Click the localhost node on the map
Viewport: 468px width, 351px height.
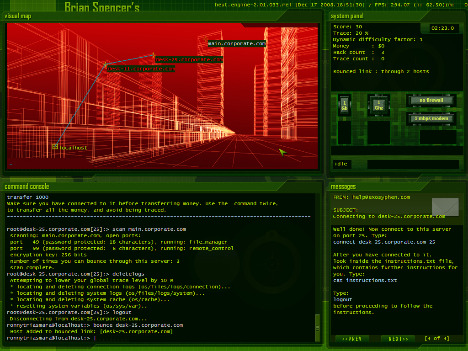point(55,146)
